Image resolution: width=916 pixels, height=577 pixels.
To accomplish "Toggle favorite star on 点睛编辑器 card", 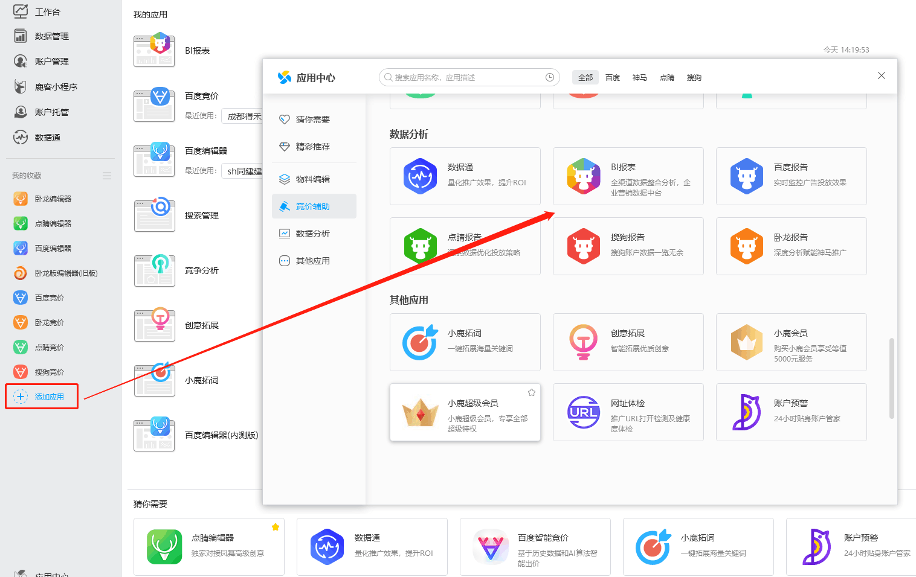I will [276, 527].
